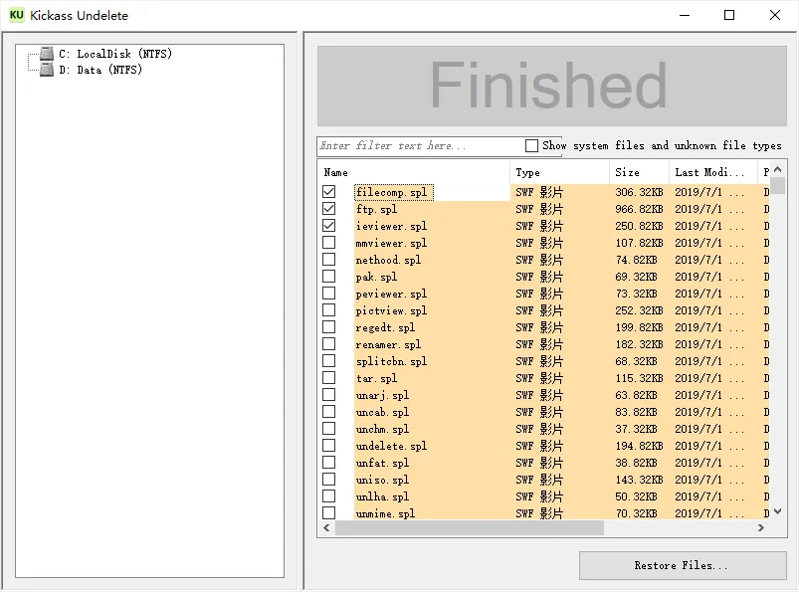Screen dimensions: 799x592
Task: Select the regedt.spl file name
Action: [x=385, y=327]
